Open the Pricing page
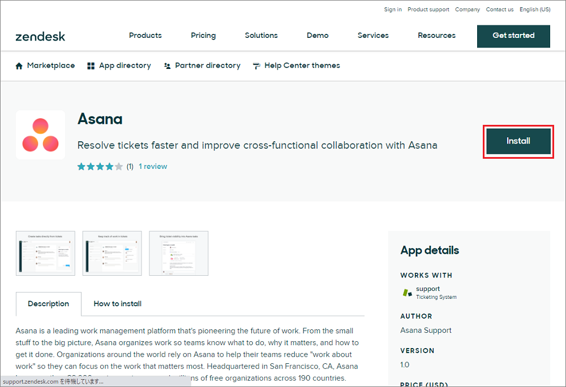Image resolution: width=566 pixels, height=387 pixels. pyautogui.click(x=203, y=36)
